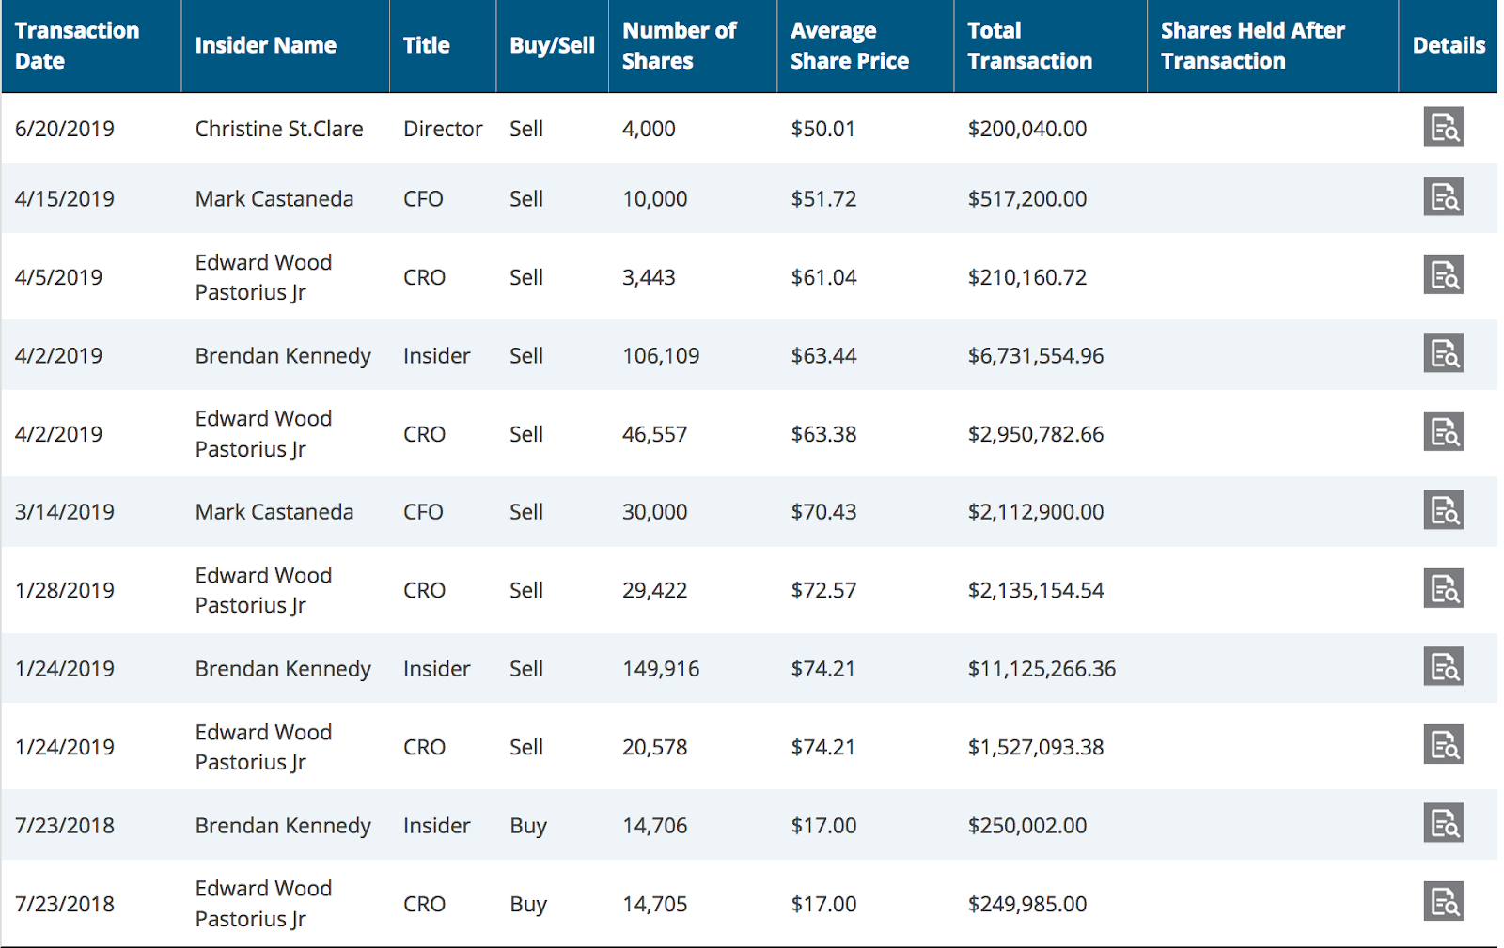Viewport: 1504px width, 948px height.
Task: Select the 1/28/2019 transaction date
Action: [x=65, y=590]
